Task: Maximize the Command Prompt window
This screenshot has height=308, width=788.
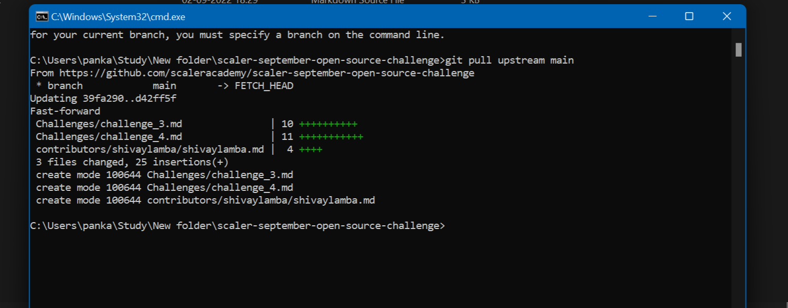Action: [689, 16]
